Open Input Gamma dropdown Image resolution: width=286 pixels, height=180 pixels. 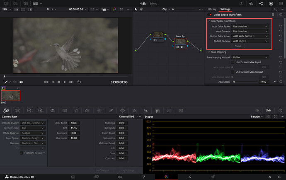click(x=250, y=31)
